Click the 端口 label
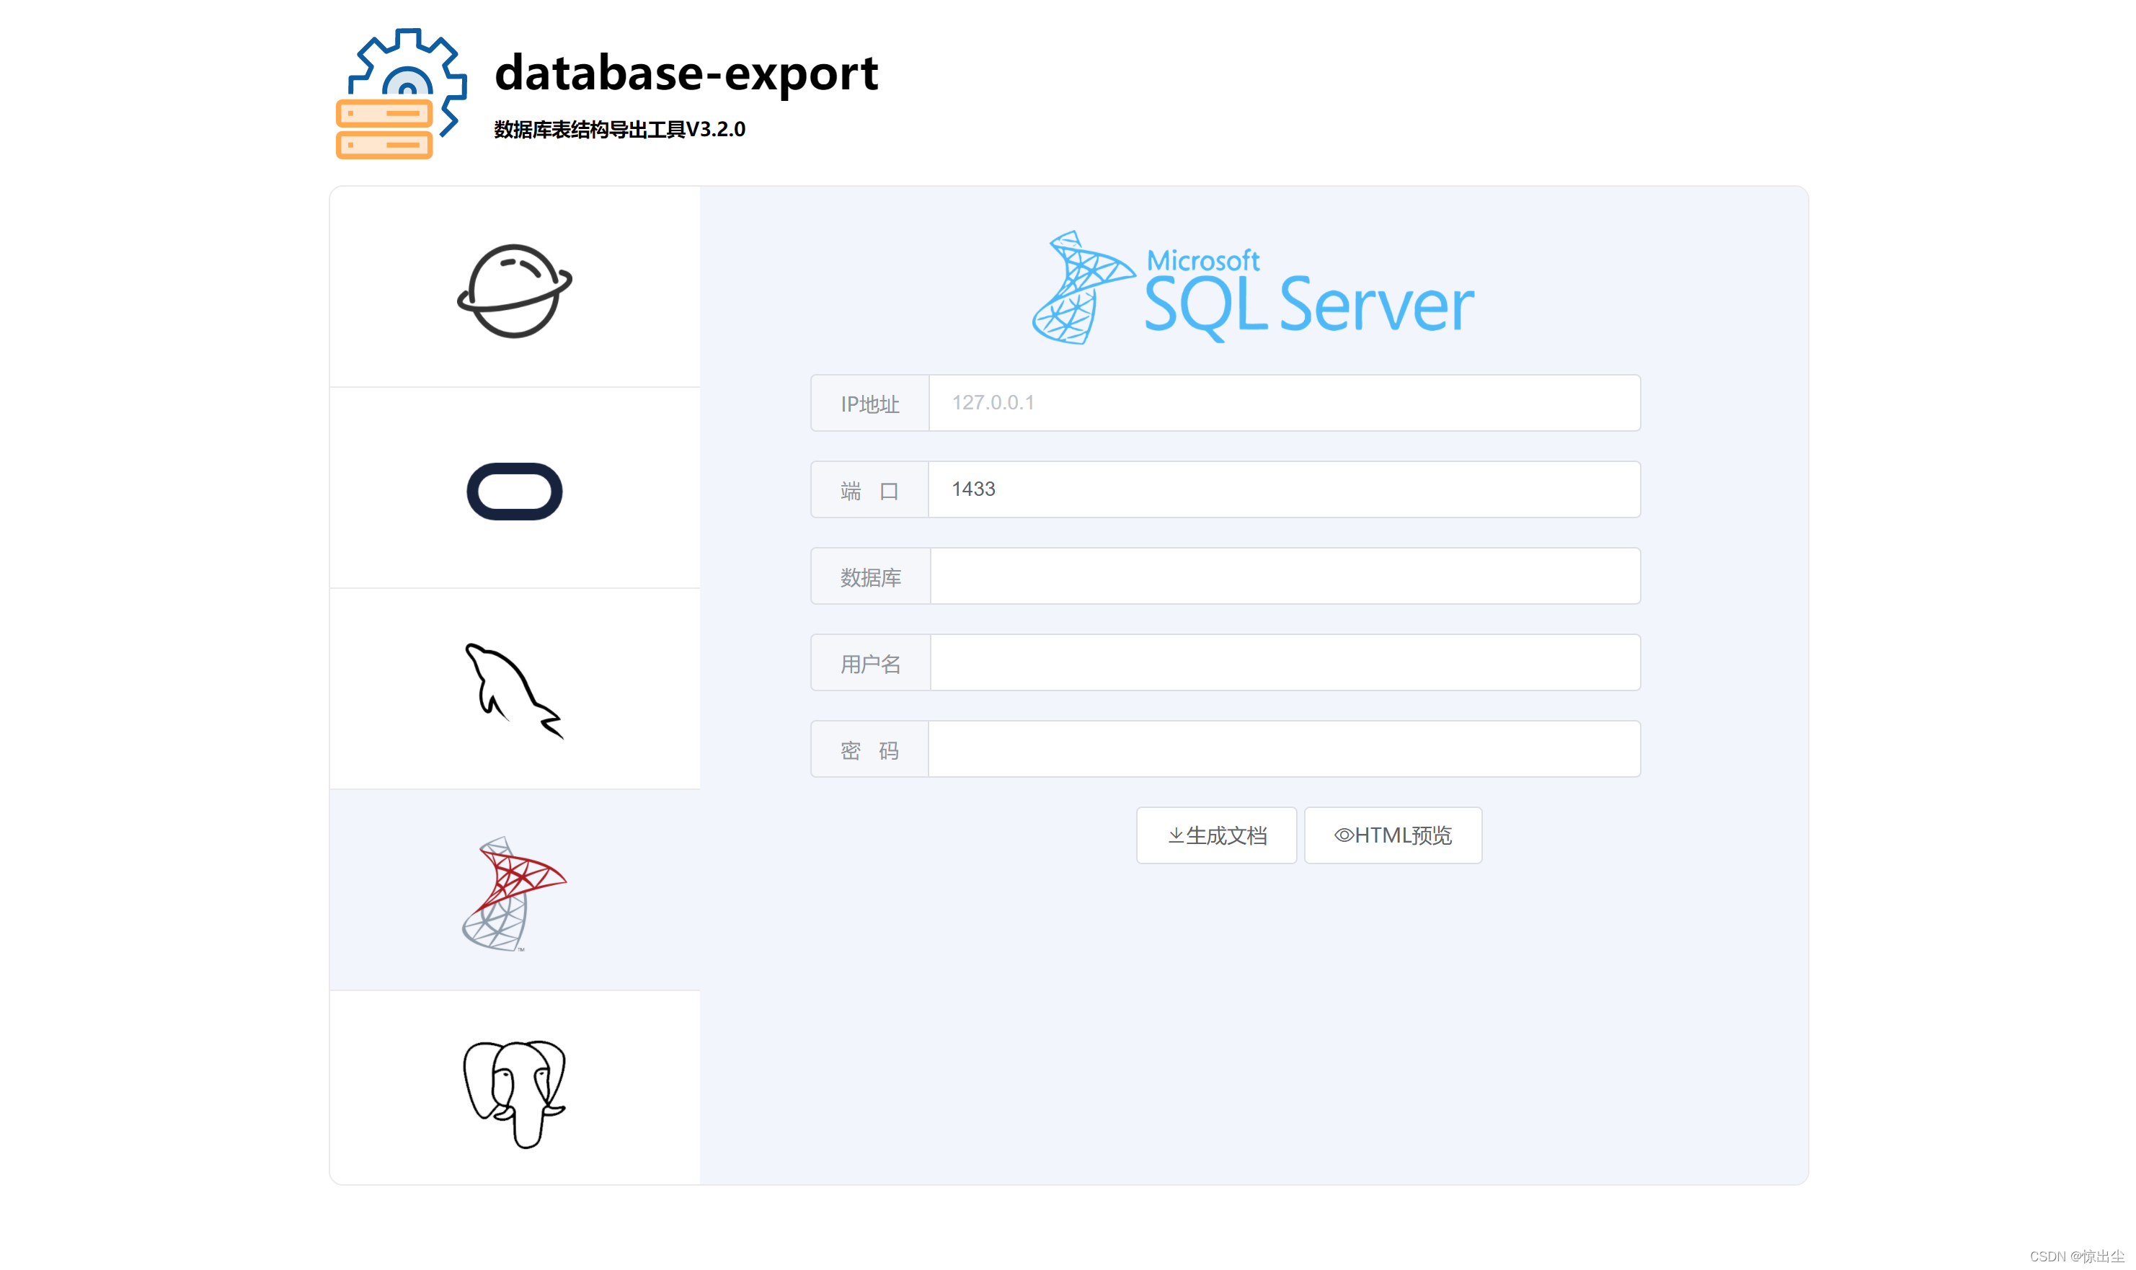The width and height of the screenshot is (2136, 1270). (x=869, y=490)
